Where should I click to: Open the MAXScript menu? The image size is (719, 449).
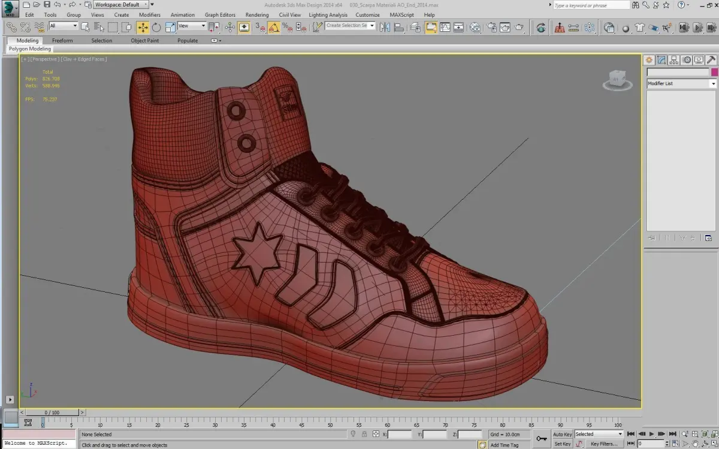403,15
